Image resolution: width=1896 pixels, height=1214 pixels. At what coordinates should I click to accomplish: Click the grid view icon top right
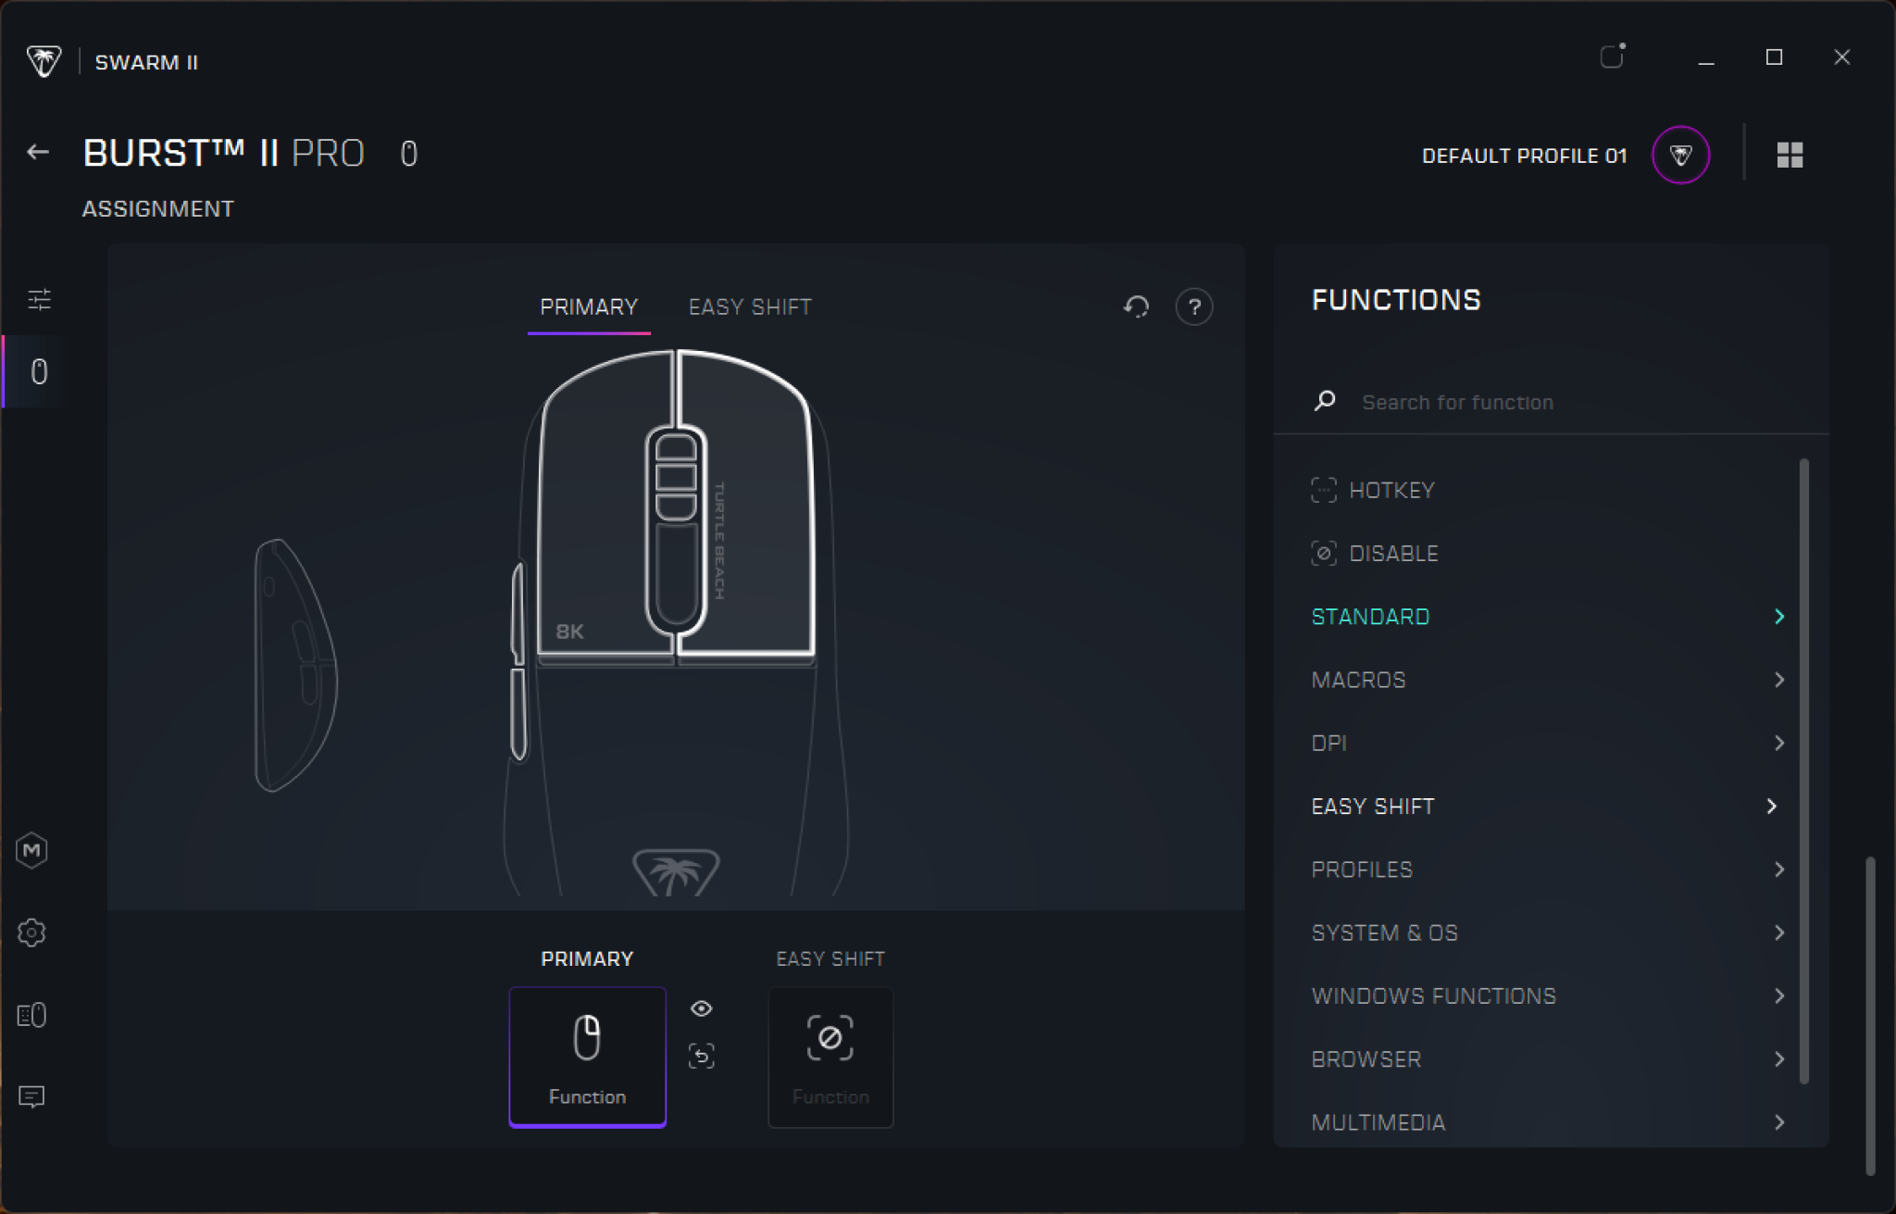coord(1790,155)
